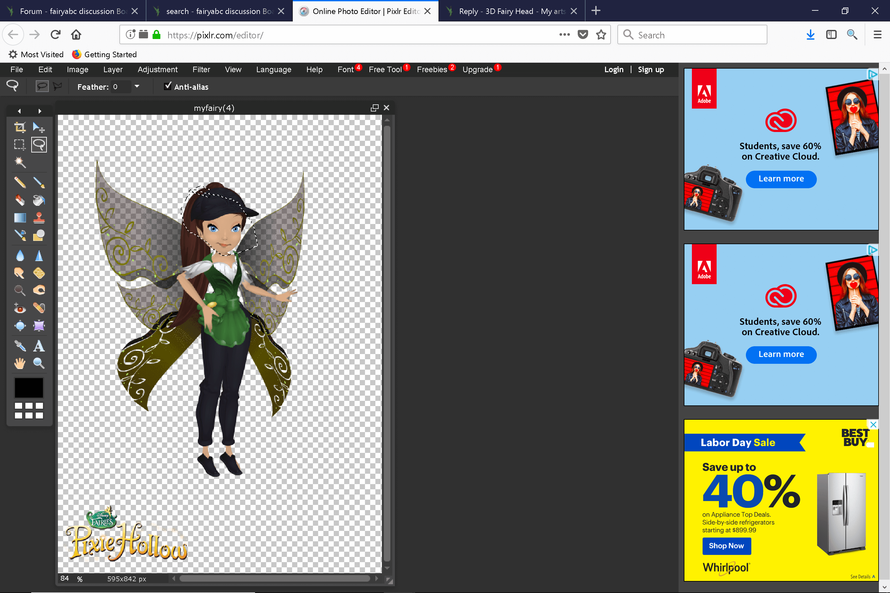
Task: Open the foreground color swatch
Action: click(29, 388)
